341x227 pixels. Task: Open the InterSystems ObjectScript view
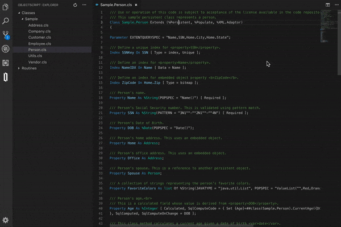[6, 77]
